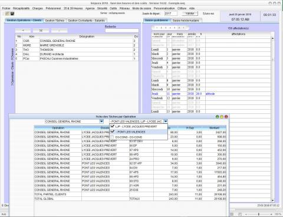Click the Vendredi 12 janvier row
This screenshot has height=217, width=283.
tap(211, 98)
